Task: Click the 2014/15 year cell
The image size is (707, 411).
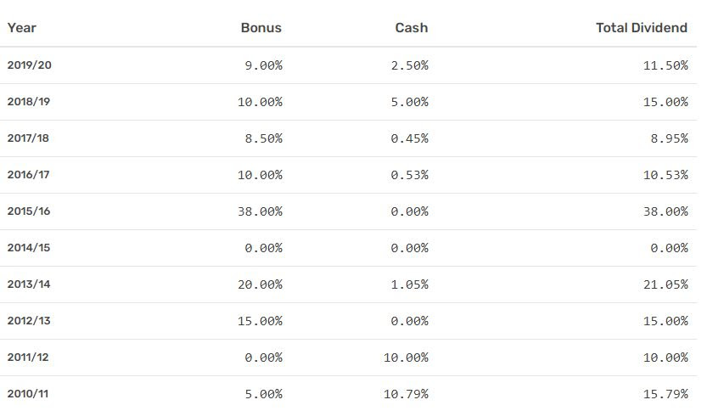Action: [29, 248]
